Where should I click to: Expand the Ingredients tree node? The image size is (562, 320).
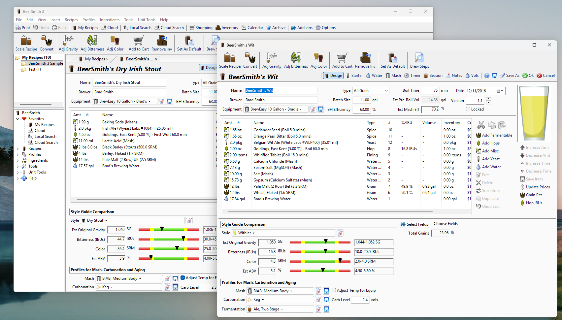tap(18, 160)
